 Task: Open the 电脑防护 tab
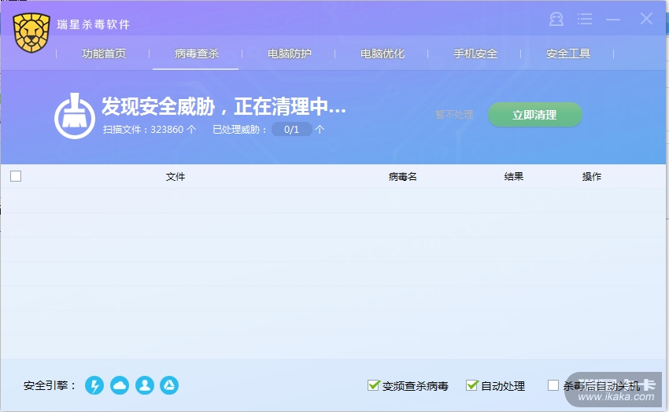290,53
